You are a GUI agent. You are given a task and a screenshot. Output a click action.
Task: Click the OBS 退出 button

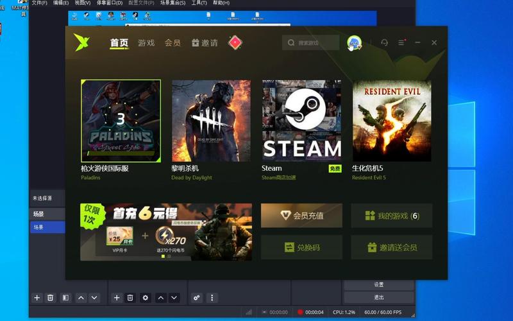(x=379, y=297)
